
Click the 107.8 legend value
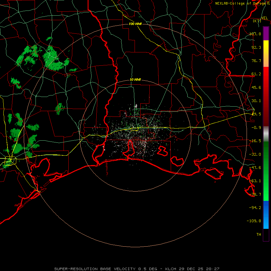tap(255, 34)
